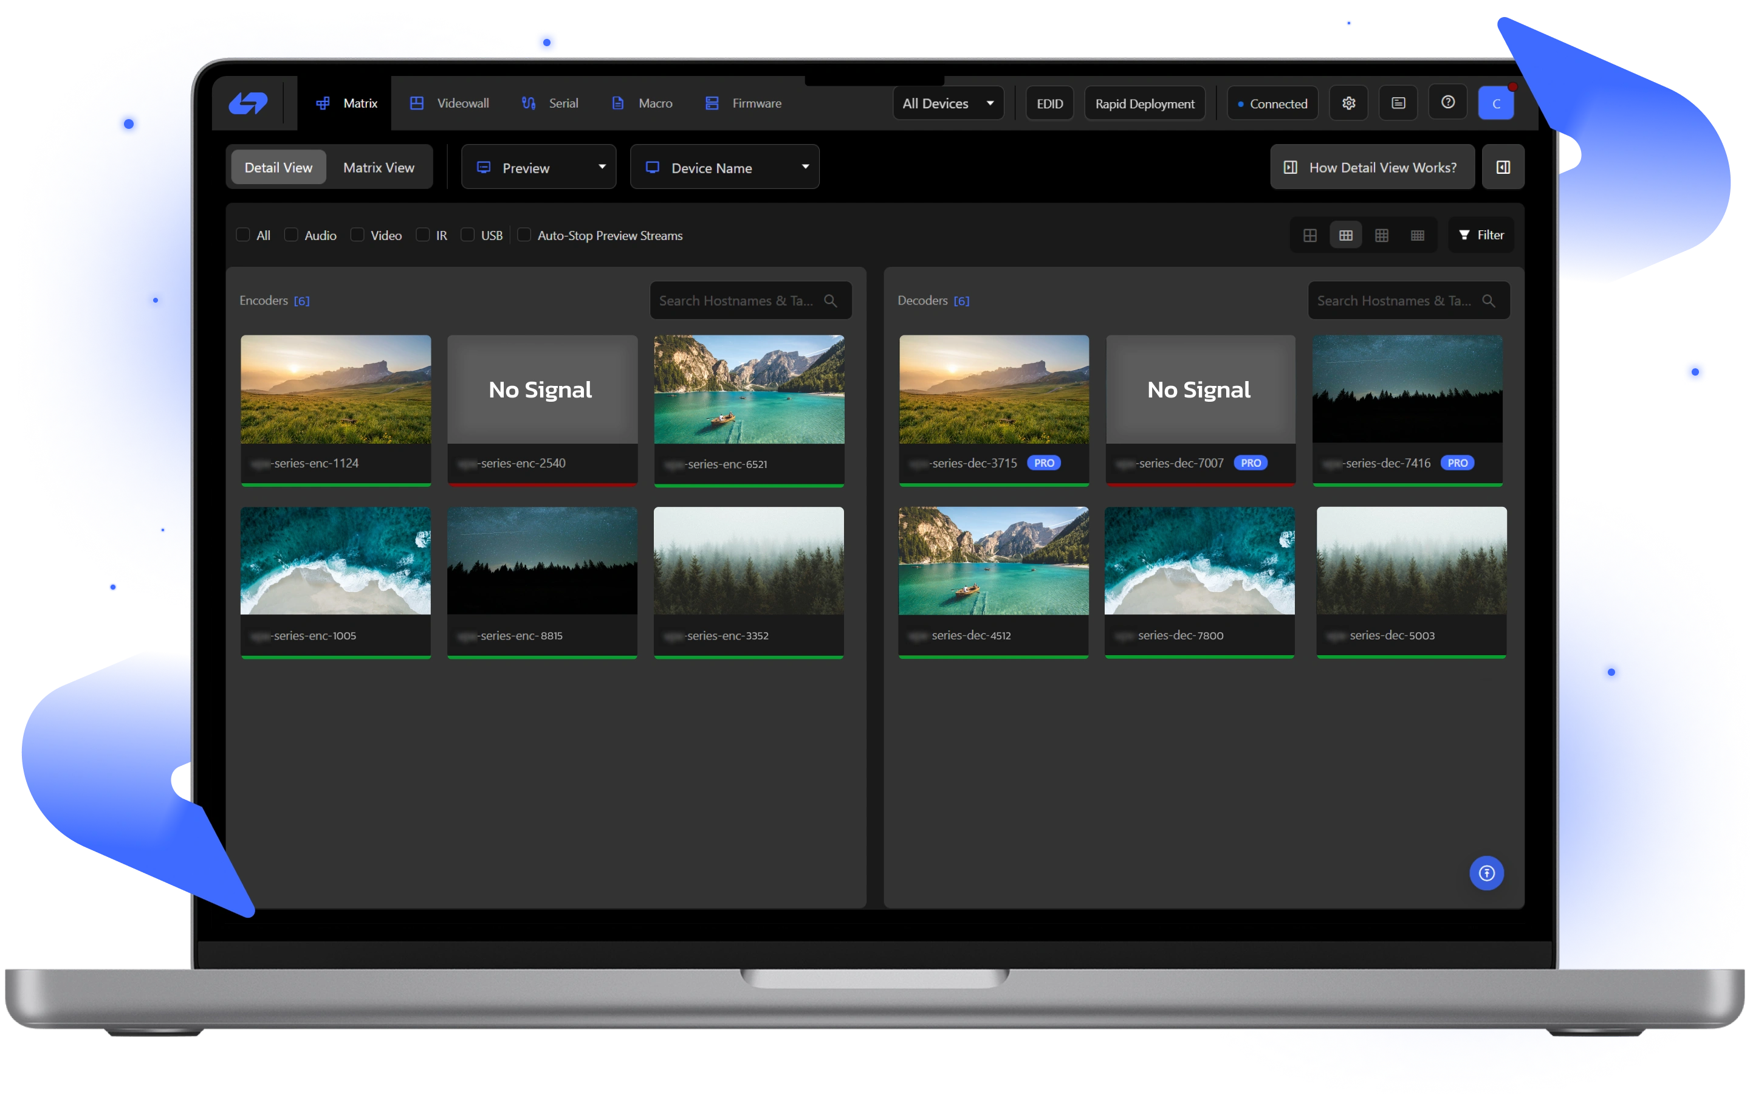Open the Preview dropdown
The image size is (1750, 1094).
tap(539, 167)
